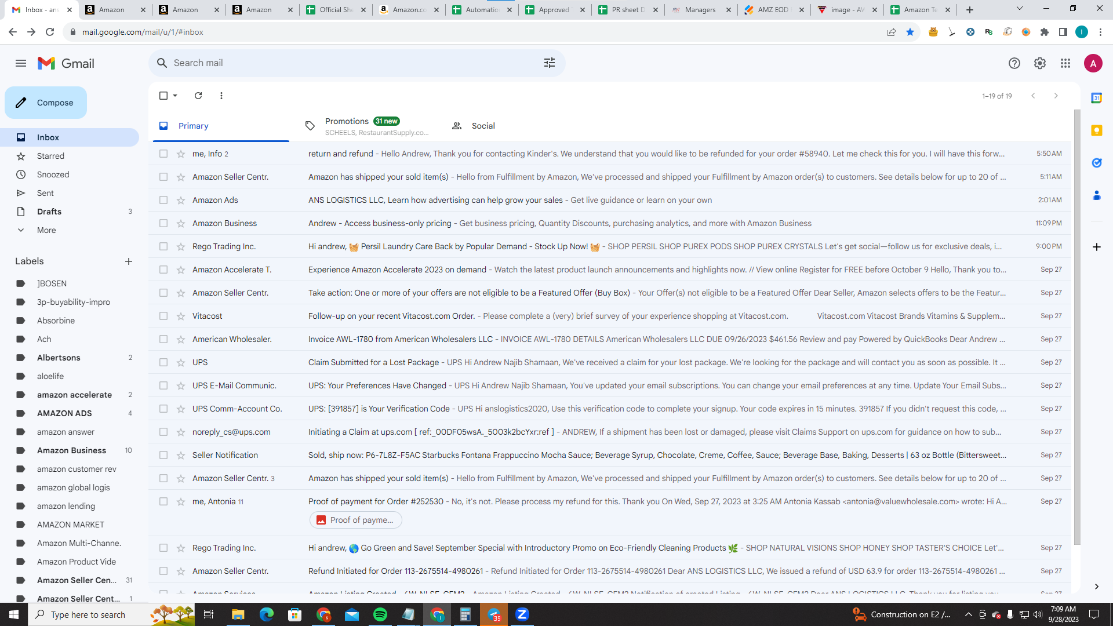Open the Gmail main menu hamburger icon
Screen dimensions: 1113x626
click(21, 63)
